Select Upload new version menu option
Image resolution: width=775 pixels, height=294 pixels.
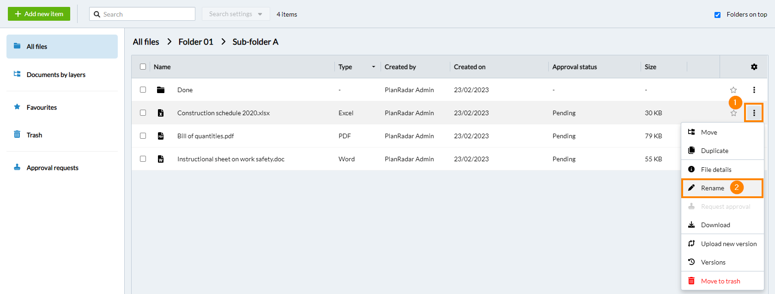(x=728, y=244)
